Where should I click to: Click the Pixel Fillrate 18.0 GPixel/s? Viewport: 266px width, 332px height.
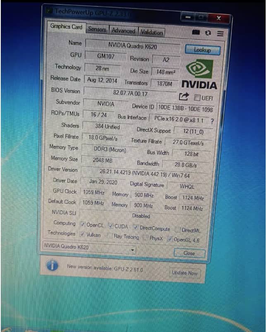point(103,138)
